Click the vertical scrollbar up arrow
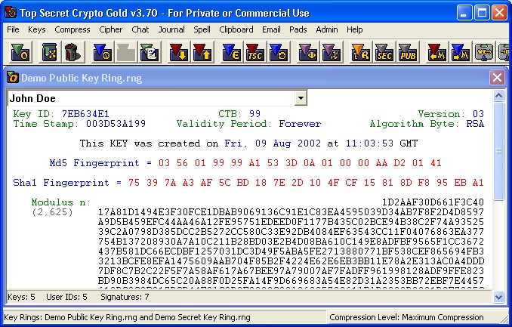 tap(498, 96)
